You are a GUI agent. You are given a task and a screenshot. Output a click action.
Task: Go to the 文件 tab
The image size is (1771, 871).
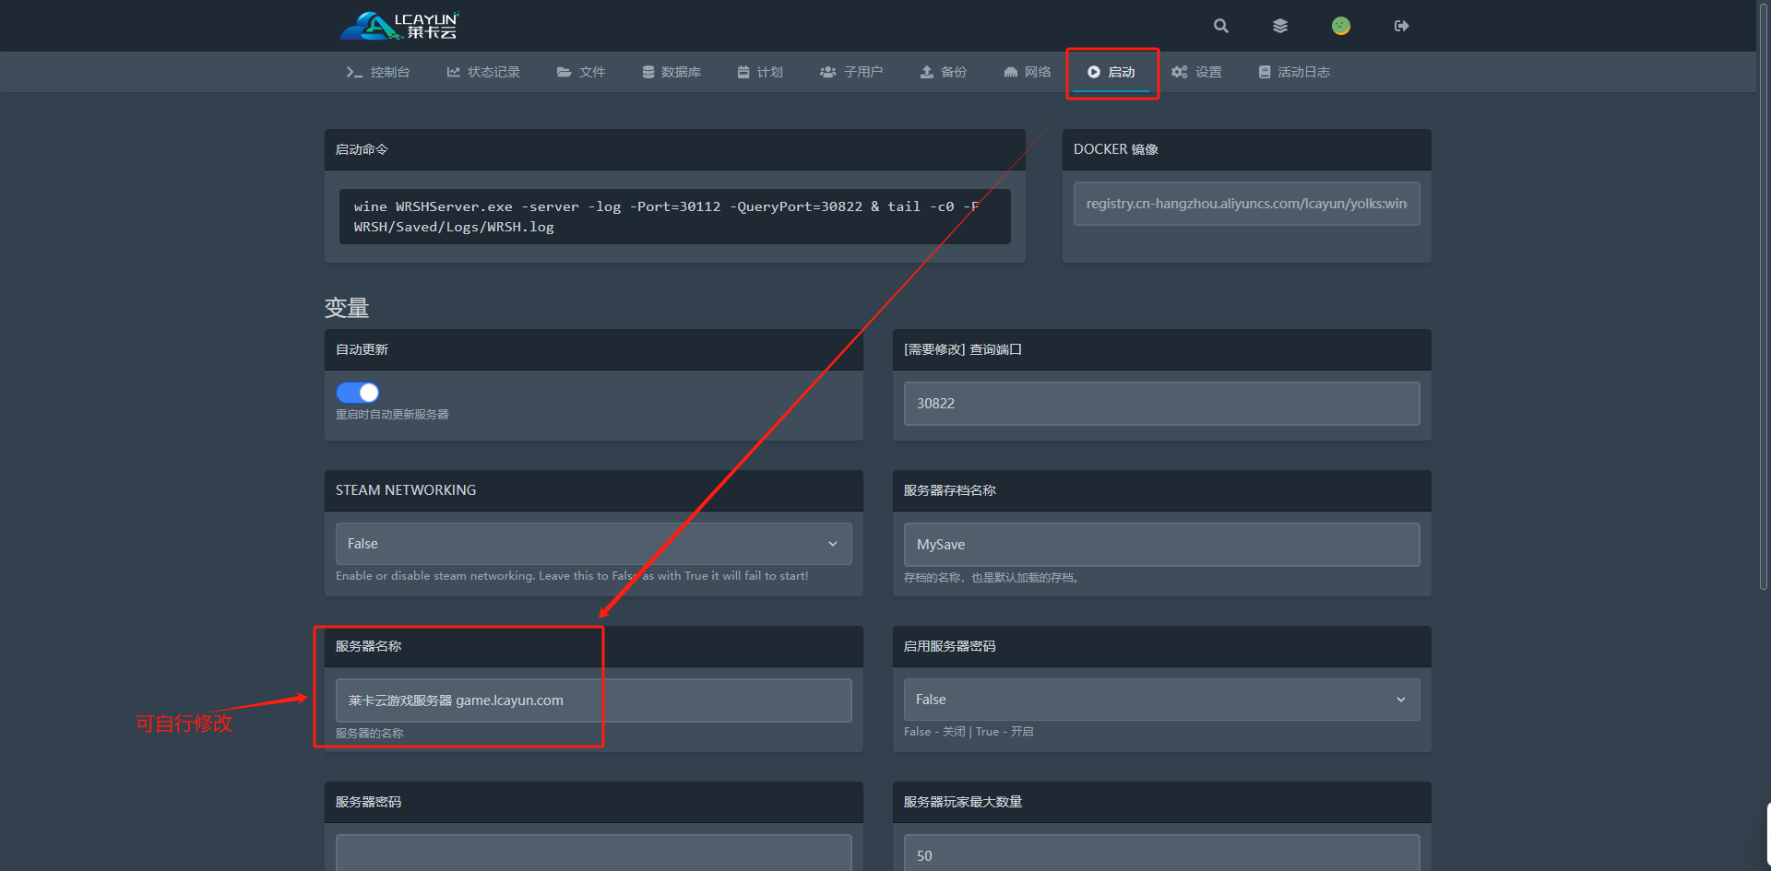coord(581,72)
